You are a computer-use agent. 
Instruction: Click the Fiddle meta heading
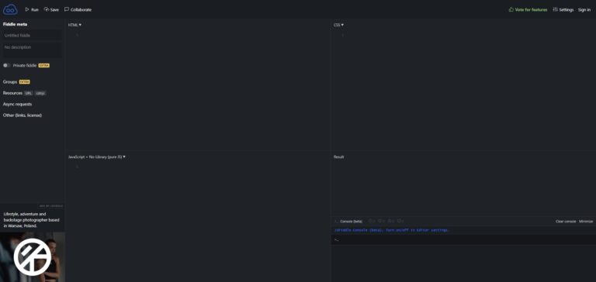(x=16, y=24)
